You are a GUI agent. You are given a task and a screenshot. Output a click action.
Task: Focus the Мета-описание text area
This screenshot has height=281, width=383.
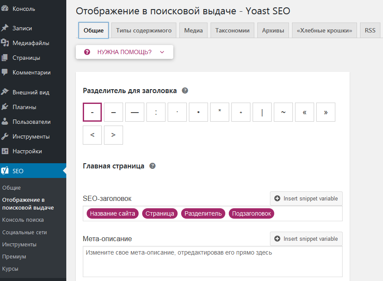click(x=212, y=262)
